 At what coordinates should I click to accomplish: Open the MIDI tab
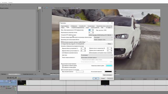click(102, 28)
